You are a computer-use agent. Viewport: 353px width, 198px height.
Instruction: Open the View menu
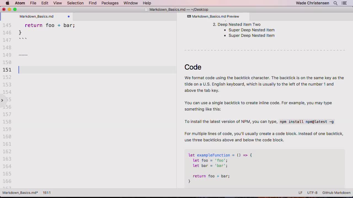click(x=57, y=3)
